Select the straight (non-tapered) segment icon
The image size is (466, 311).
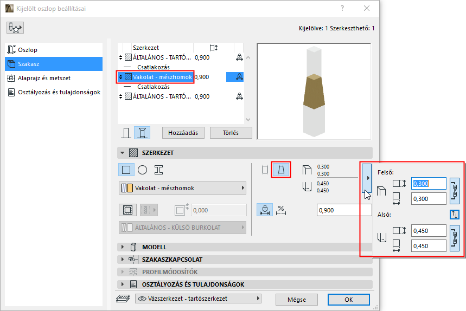click(265, 170)
